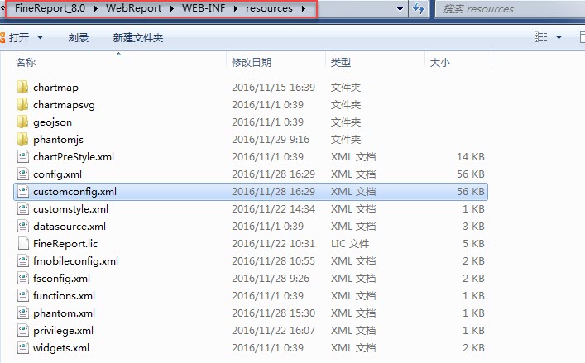Click the customconfig.xml file icon
This screenshot has height=363, width=585.
coord(23,192)
